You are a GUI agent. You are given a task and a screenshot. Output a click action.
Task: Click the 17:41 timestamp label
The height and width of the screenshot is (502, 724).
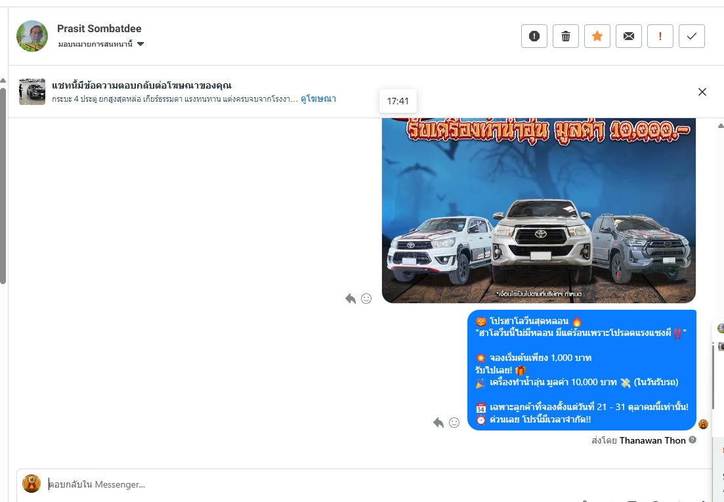398,101
